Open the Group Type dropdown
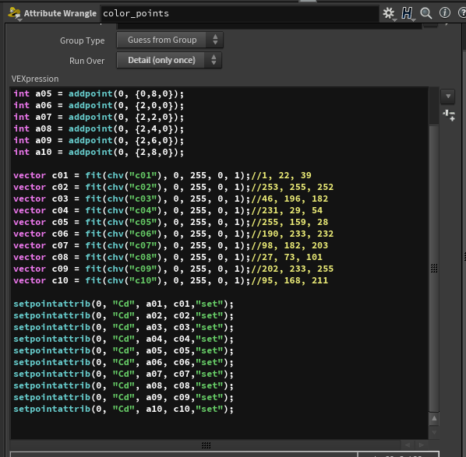This screenshot has width=466, height=457. point(170,40)
